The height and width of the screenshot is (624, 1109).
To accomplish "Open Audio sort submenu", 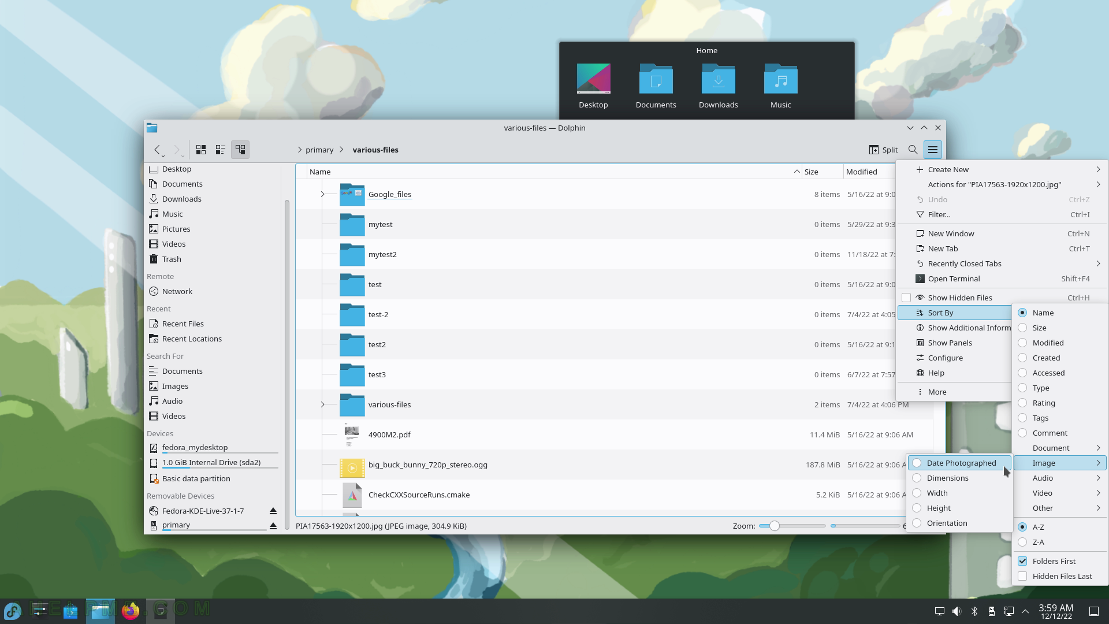I will [1060, 478].
